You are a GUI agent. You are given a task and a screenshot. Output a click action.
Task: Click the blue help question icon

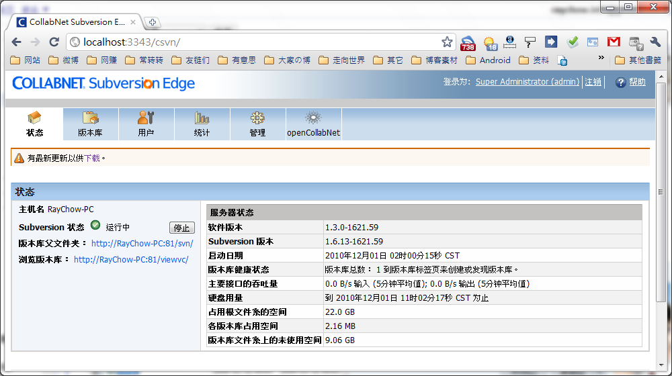click(620, 82)
